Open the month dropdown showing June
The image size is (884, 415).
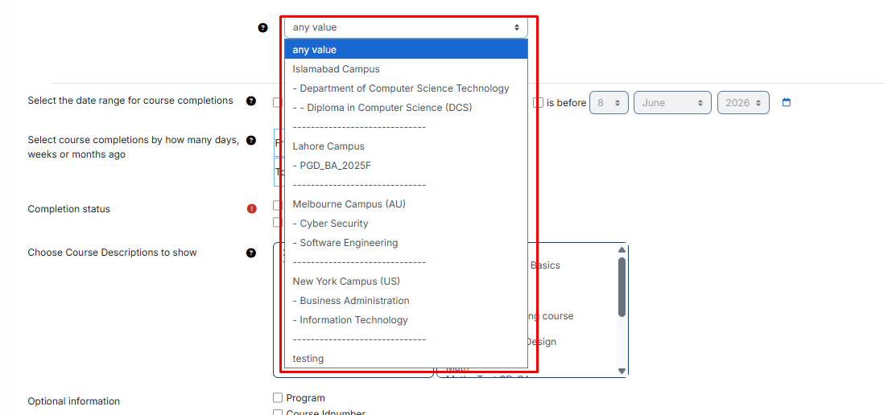click(672, 102)
